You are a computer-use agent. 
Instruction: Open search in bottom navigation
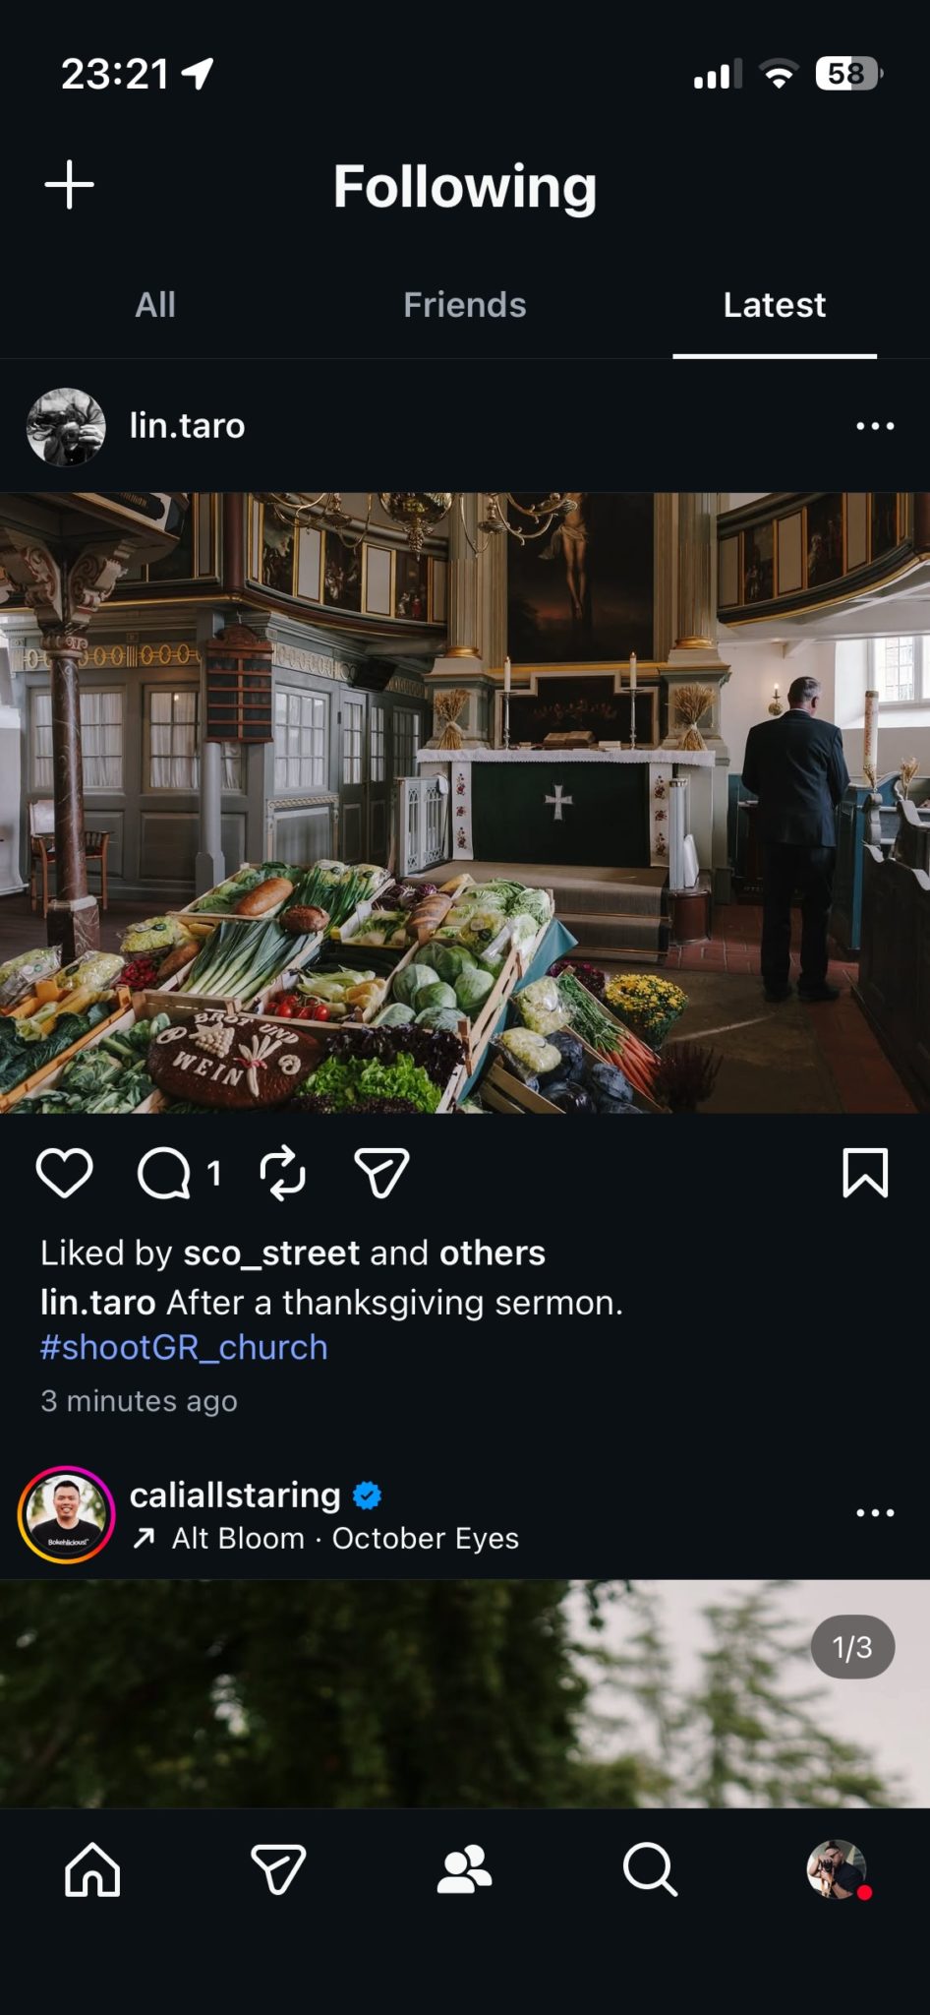point(650,1868)
